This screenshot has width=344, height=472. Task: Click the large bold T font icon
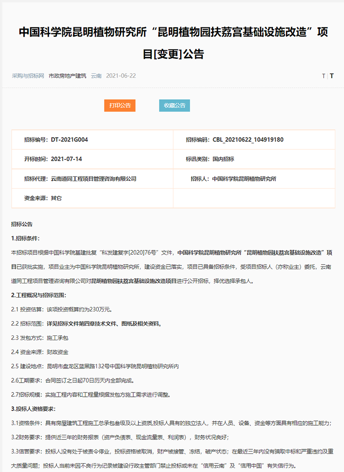[x=332, y=76]
